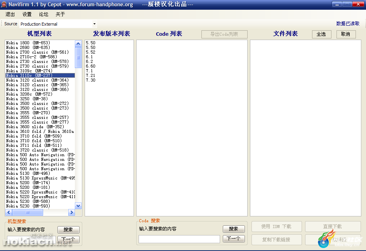The image size is (366, 251).
Task: Select Nokia 2690 (RM-635)
Action: 40,47
